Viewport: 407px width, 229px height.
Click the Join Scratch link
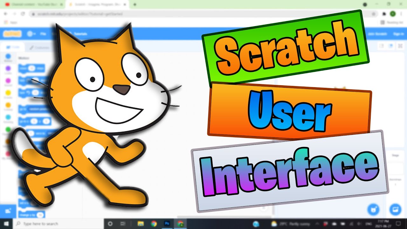[x=377, y=34]
